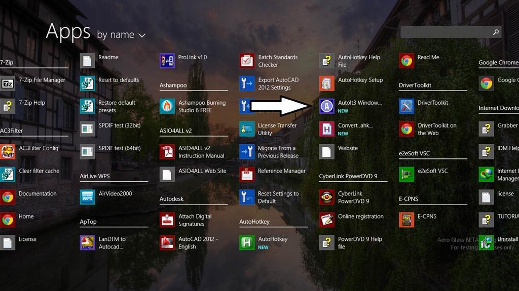Open the Online registration icon
The height and width of the screenshot is (291, 519).
pyautogui.click(x=327, y=220)
